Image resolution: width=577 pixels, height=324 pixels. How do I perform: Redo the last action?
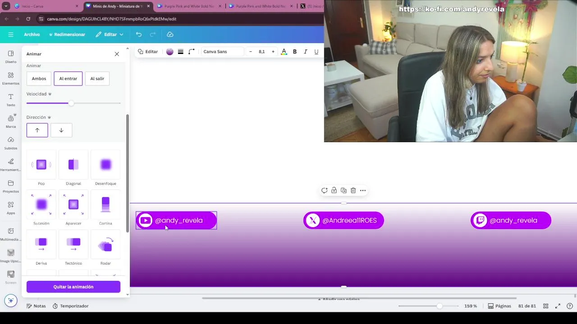(153, 34)
